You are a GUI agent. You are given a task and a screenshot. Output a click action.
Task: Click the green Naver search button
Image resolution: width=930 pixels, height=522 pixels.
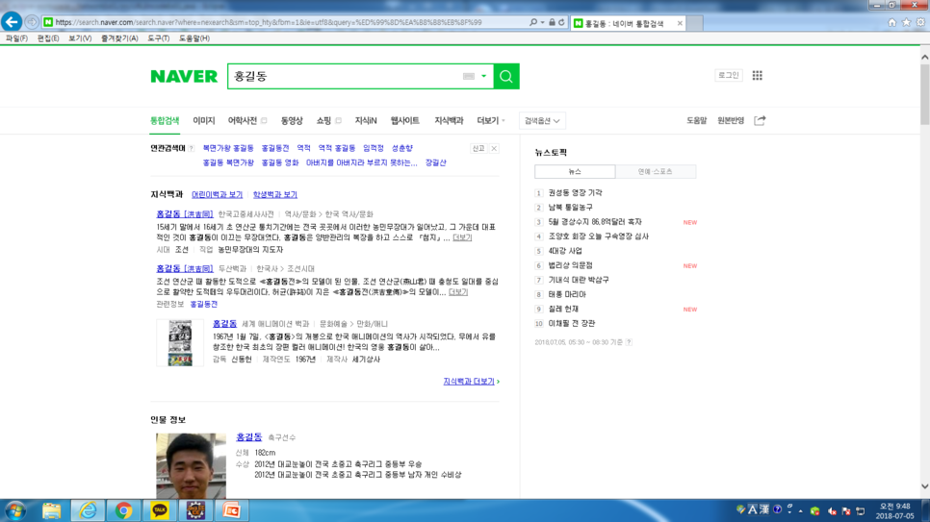[x=506, y=77]
